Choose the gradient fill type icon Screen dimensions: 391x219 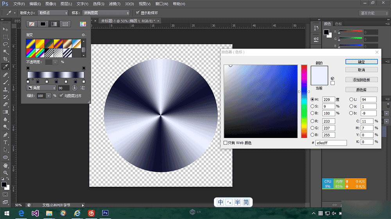(54, 24)
